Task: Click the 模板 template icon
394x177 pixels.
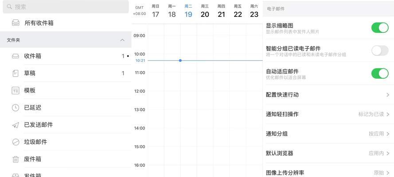Action: tap(16, 91)
